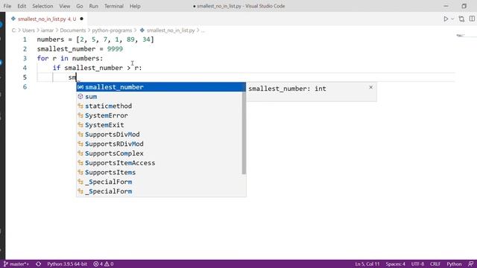This screenshot has height=268, width=477.
Task: Choose SystemExit suggestion
Action: coord(159,125)
